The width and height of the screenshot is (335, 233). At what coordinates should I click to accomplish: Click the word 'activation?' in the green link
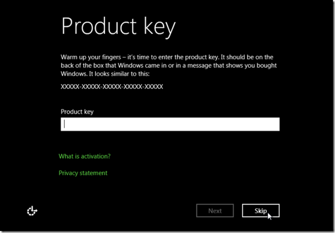[96, 156]
